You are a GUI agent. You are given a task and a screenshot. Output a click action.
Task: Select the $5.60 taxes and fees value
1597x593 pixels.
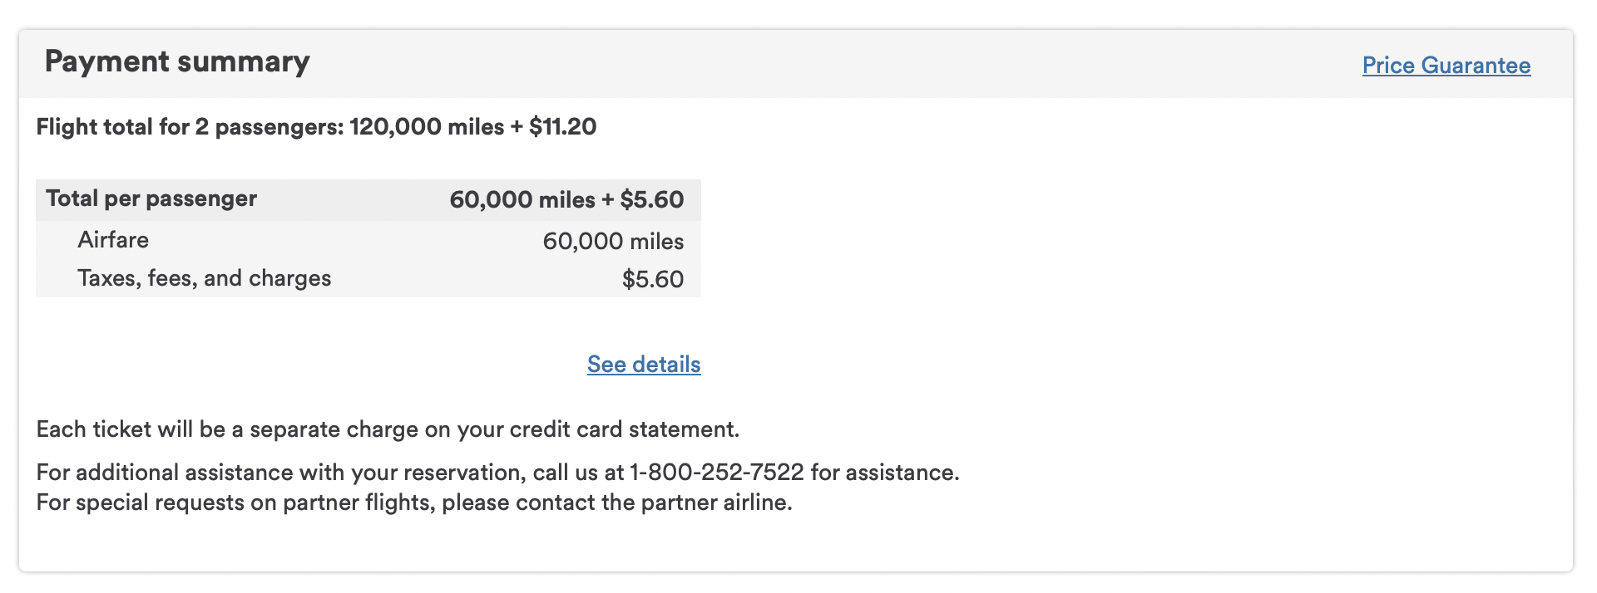point(652,279)
